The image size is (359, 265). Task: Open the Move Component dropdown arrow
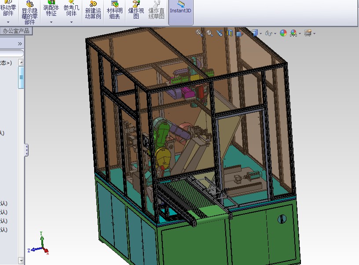(x=8, y=22)
